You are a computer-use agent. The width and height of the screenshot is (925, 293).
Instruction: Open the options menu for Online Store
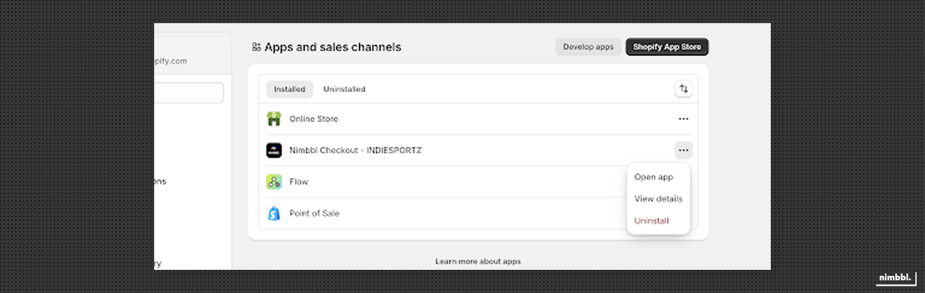(684, 119)
